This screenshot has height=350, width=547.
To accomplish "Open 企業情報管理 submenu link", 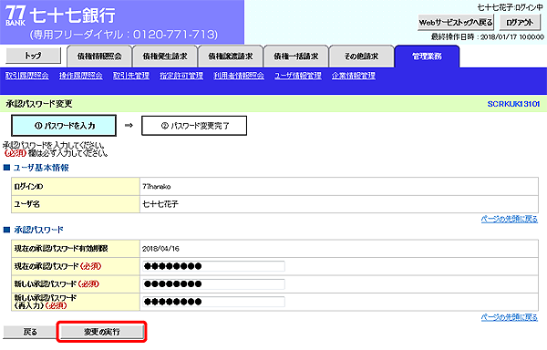I will [354, 76].
